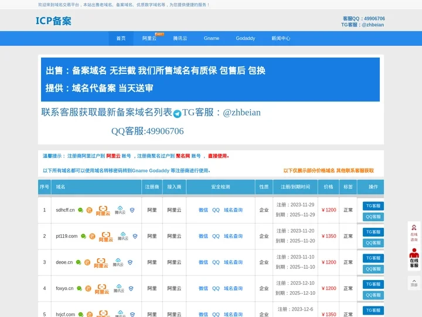The width and height of the screenshot is (422, 317).
Task: Click QQ check link for pt119.com
Action: tap(216, 236)
